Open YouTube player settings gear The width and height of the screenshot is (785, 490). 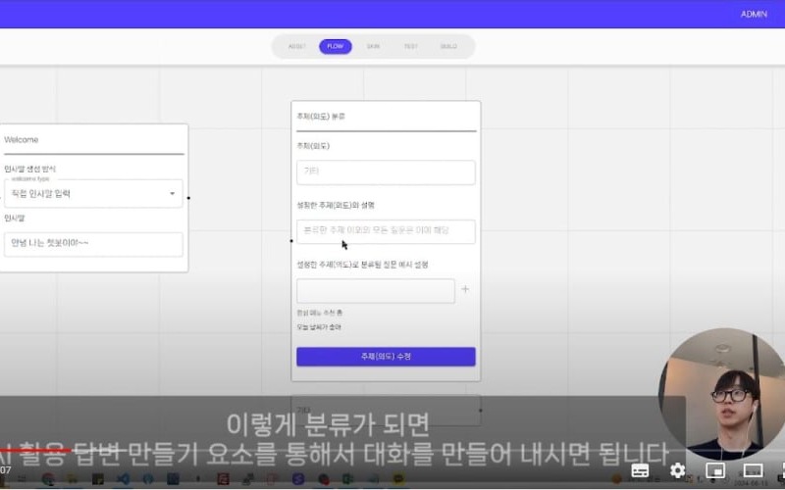[x=678, y=470]
